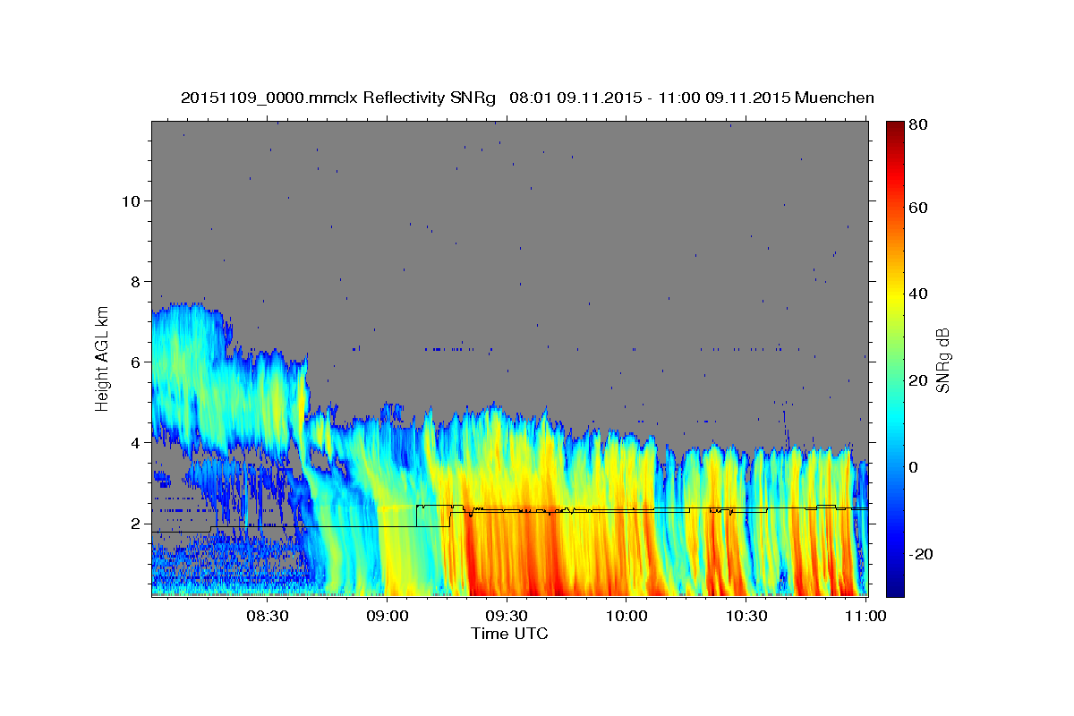Click the 09:30 time tick label

[x=507, y=616]
